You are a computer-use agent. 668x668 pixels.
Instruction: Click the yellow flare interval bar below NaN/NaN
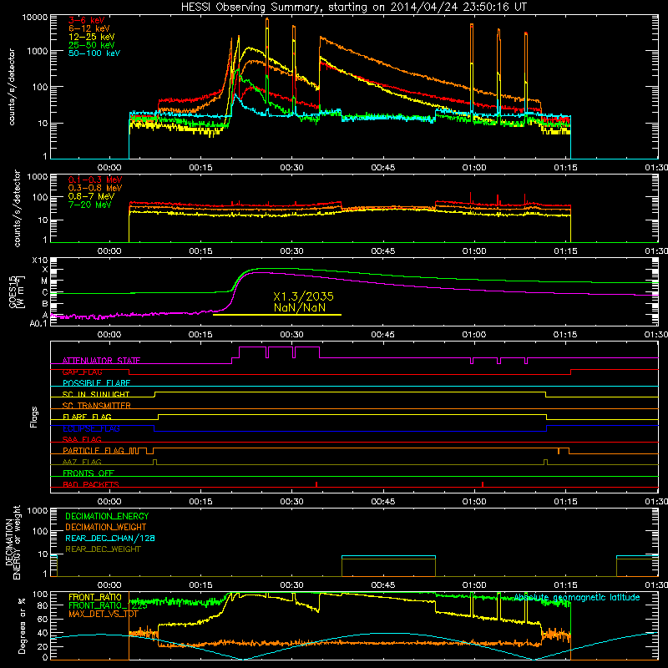pyautogui.click(x=277, y=315)
